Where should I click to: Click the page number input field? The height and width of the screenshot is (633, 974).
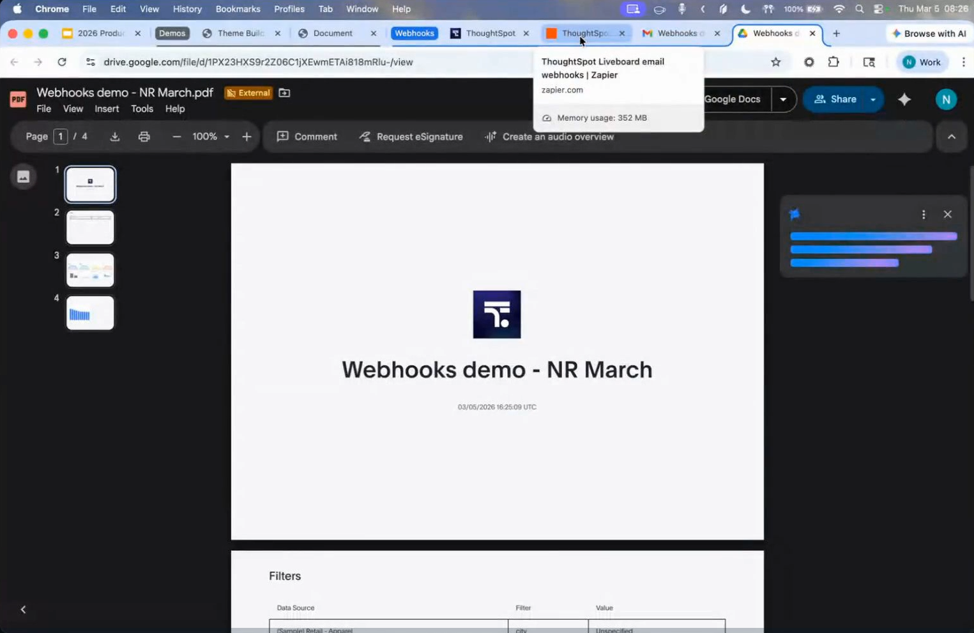[61, 137]
